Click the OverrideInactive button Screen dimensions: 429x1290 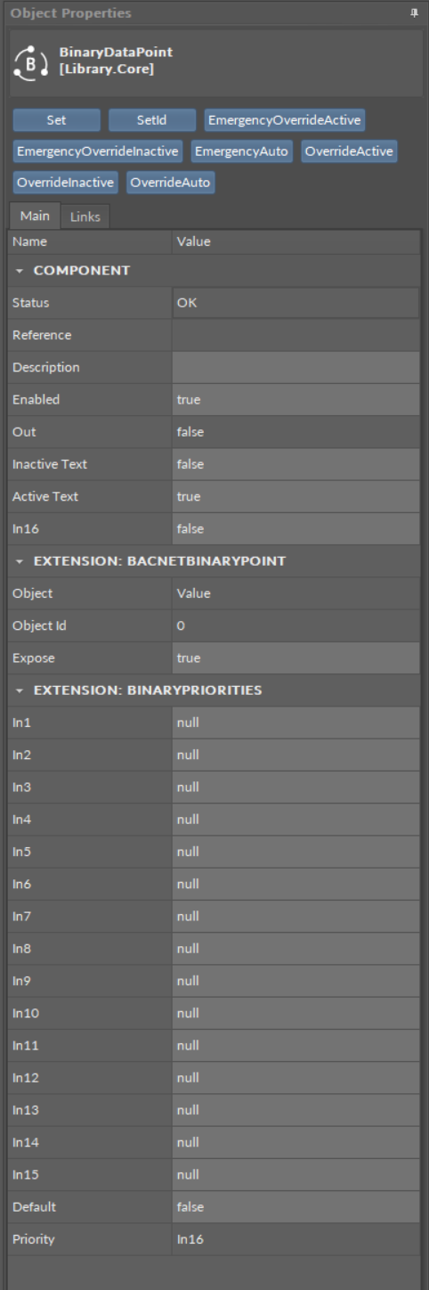[66, 183]
